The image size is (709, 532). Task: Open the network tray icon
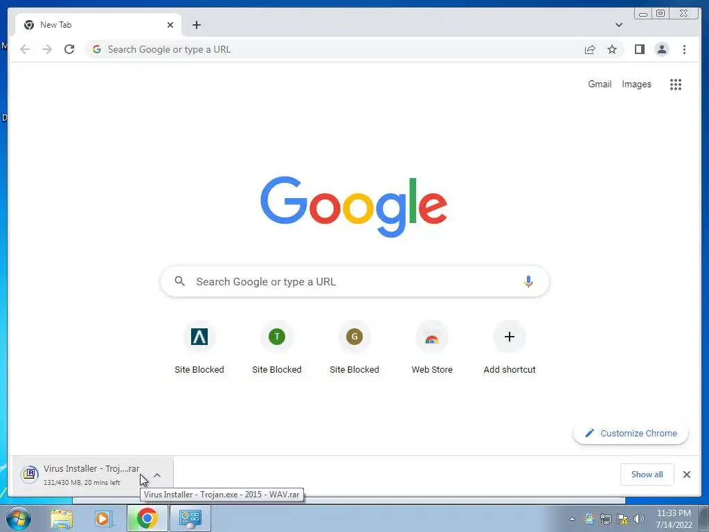click(605, 519)
